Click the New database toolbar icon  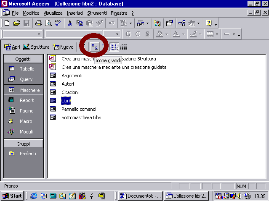pos(7,23)
